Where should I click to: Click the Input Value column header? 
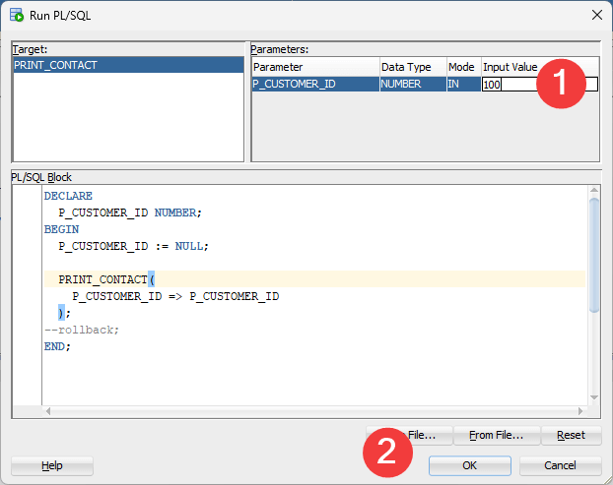[540, 67]
